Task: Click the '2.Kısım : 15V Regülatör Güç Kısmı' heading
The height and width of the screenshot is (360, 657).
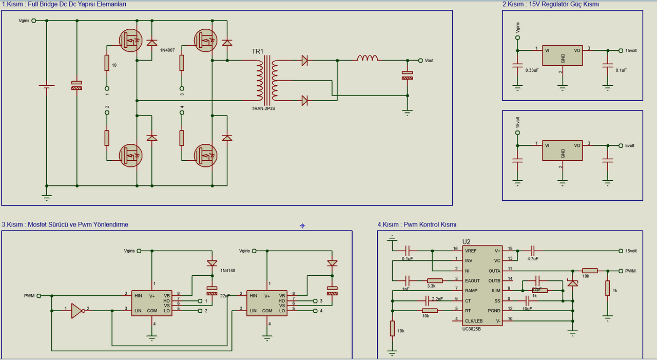Action: (x=551, y=5)
